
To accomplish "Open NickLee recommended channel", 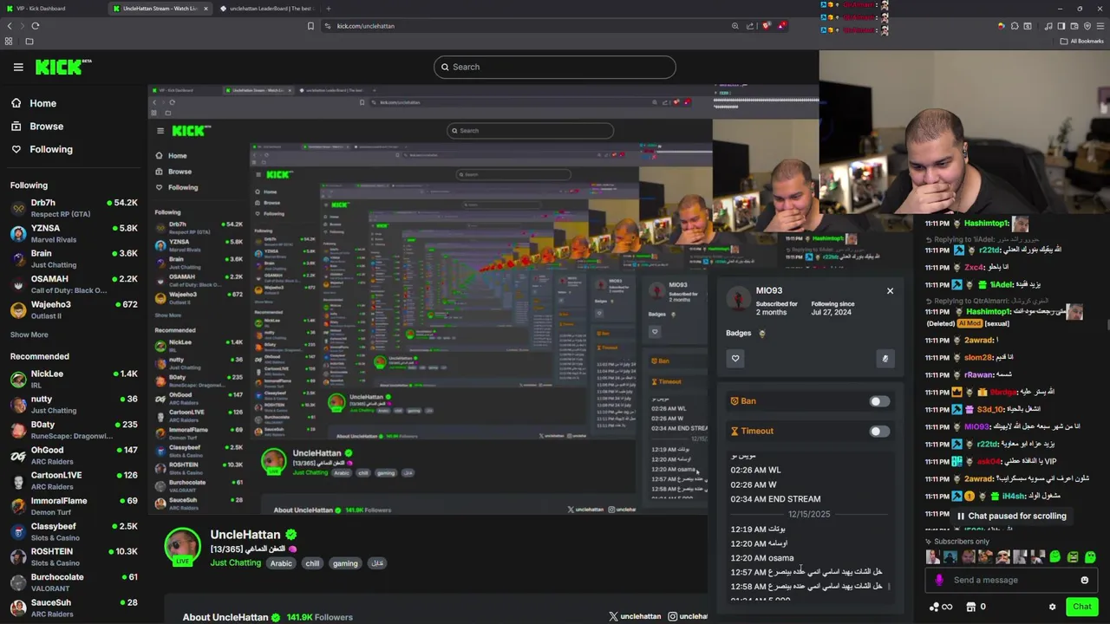I will tap(74, 379).
